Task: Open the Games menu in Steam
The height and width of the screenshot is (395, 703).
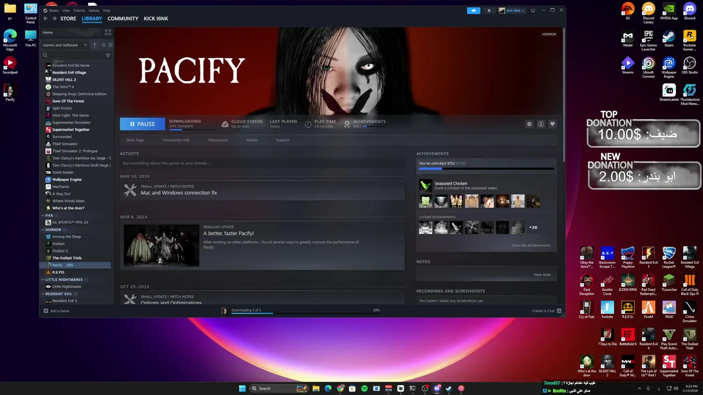Action: 94,10
